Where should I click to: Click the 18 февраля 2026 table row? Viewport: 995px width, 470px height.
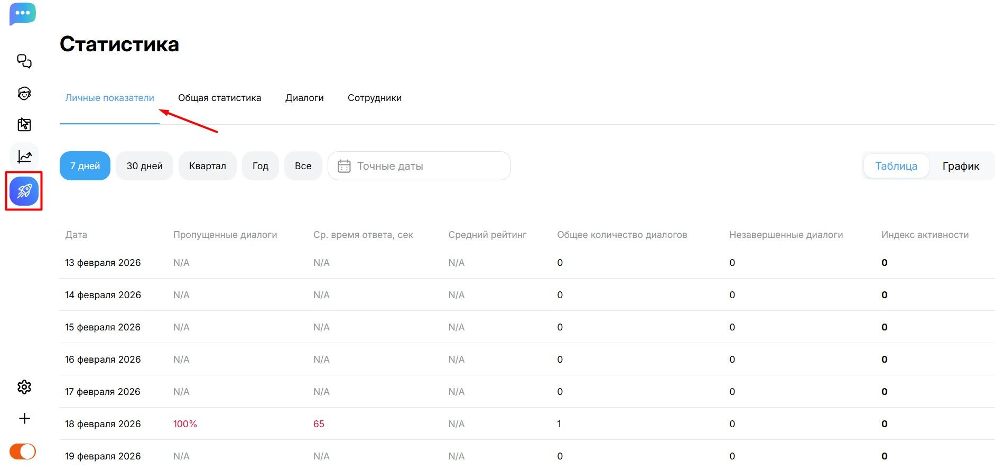pyautogui.click(x=103, y=424)
